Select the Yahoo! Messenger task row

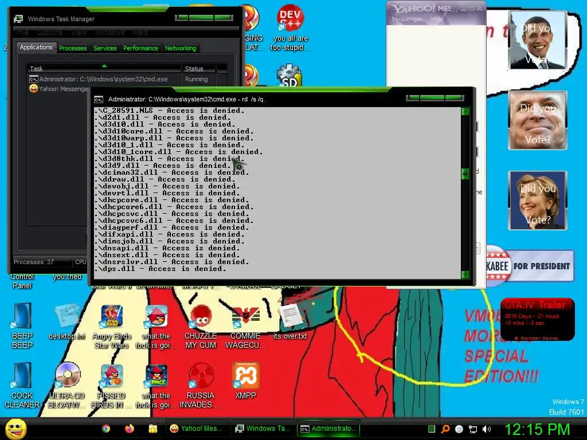click(x=58, y=89)
